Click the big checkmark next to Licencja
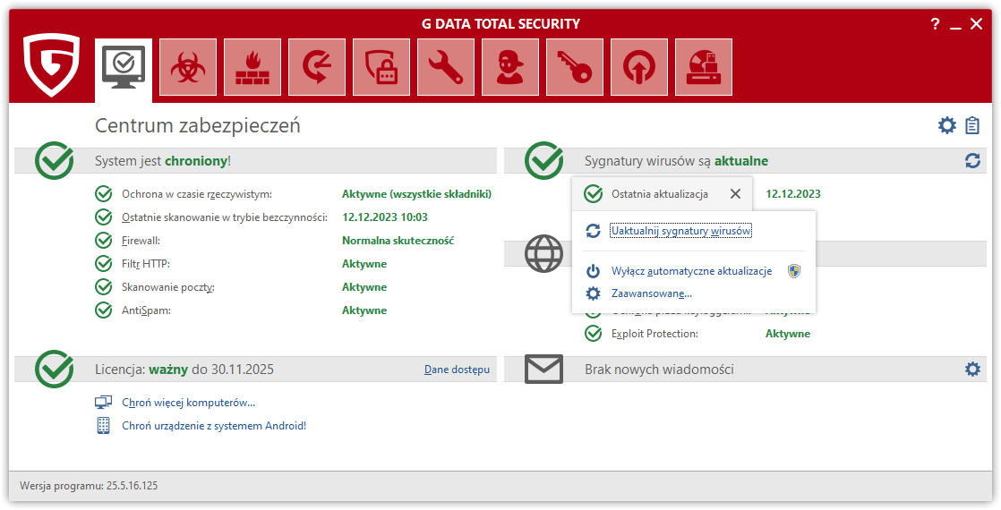The width and height of the screenshot is (1001, 510). 54,369
